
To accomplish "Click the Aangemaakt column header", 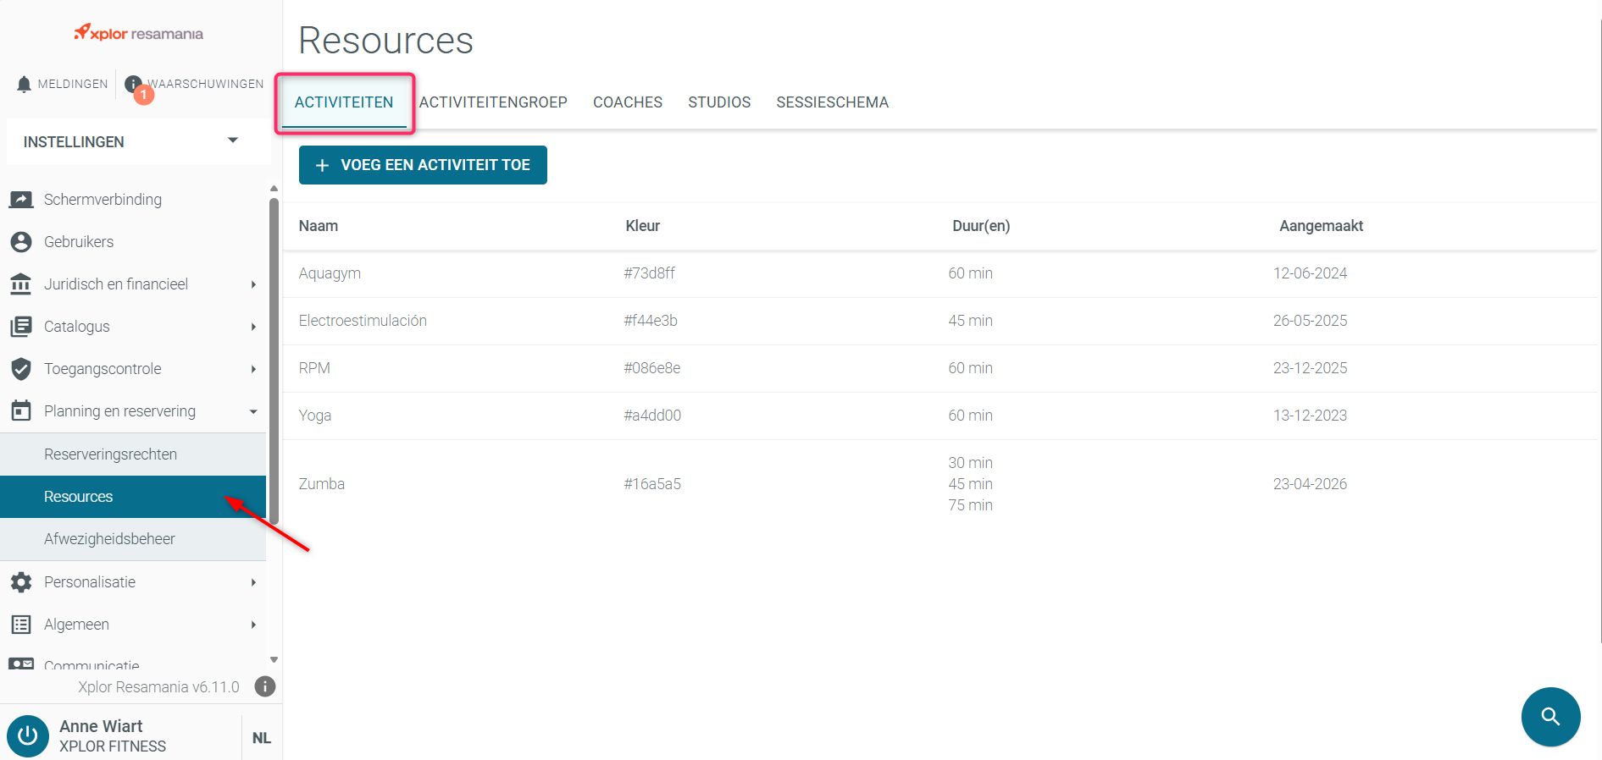I will [x=1321, y=226].
